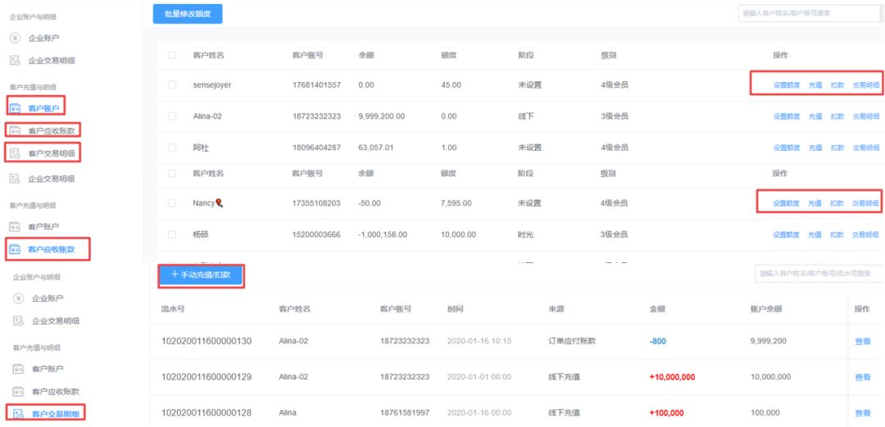Tick the checkbox in the 18723232323 balance row
This screenshot has width=885, height=427.
171,116
